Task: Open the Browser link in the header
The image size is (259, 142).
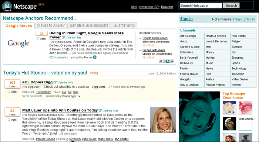Action: (x=167, y=7)
